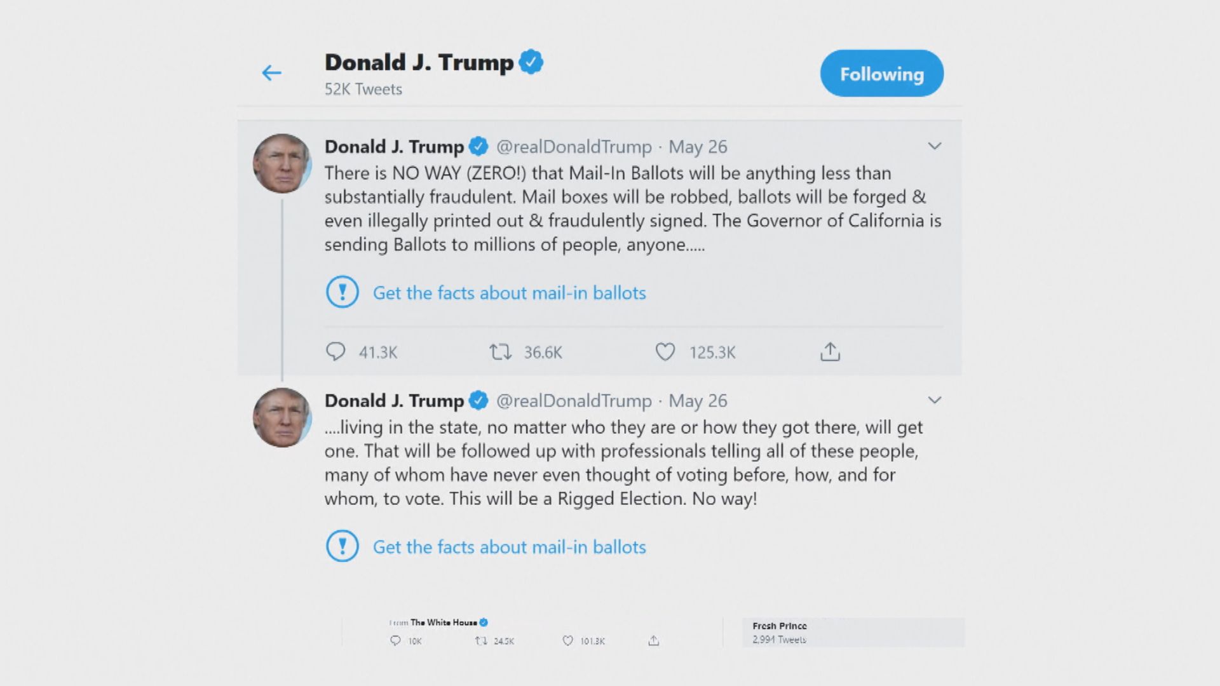Image resolution: width=1220 pixels, height=686 pixels.
Task: Click the share icon on The White House tweet
Action: (x=654, y=641)
